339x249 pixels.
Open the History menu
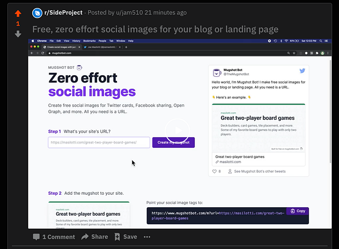point(76,41)
